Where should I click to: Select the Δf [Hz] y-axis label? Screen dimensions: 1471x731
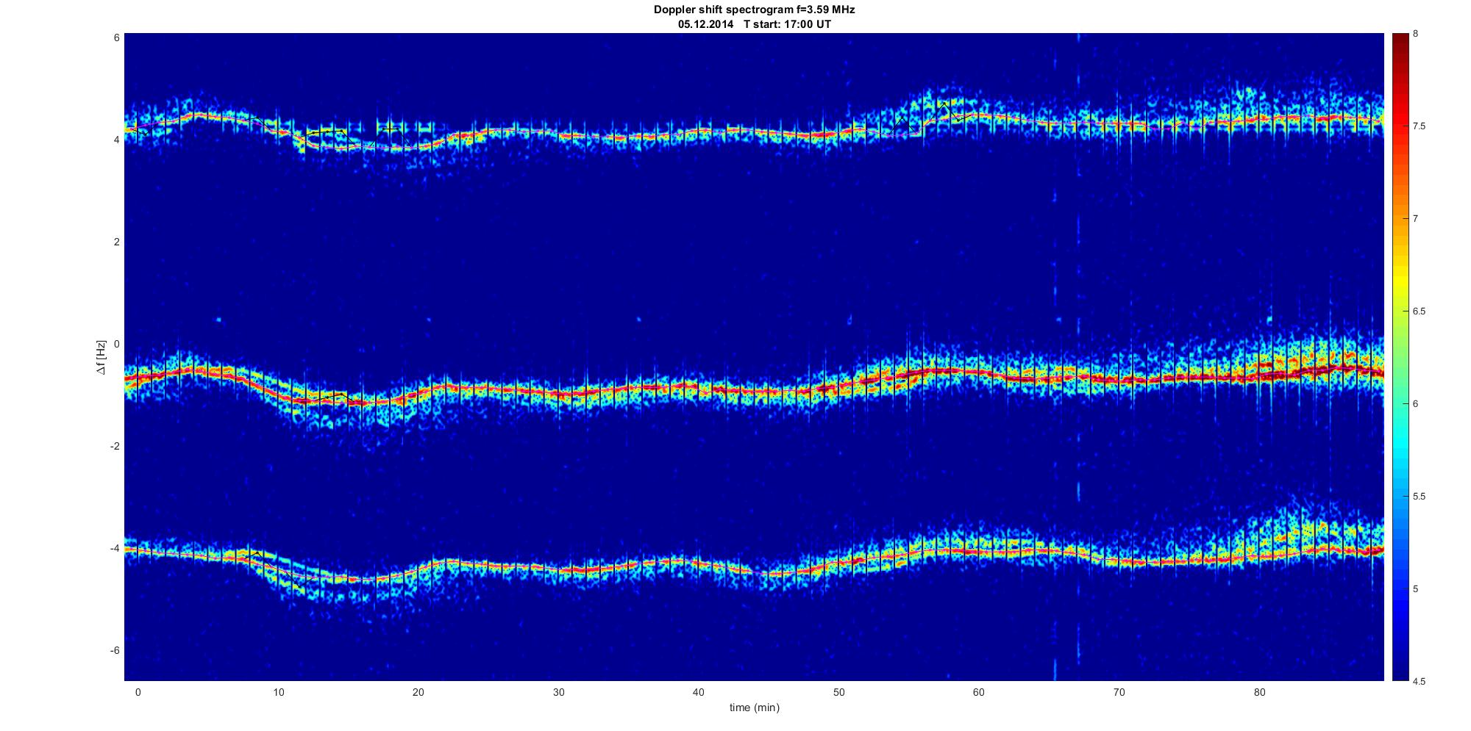[x=101, y=357]
